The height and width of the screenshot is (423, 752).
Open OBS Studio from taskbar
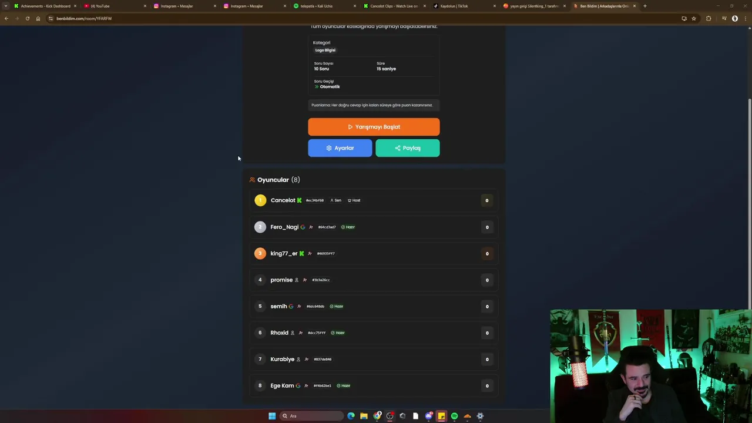click(x=390, y=416)
